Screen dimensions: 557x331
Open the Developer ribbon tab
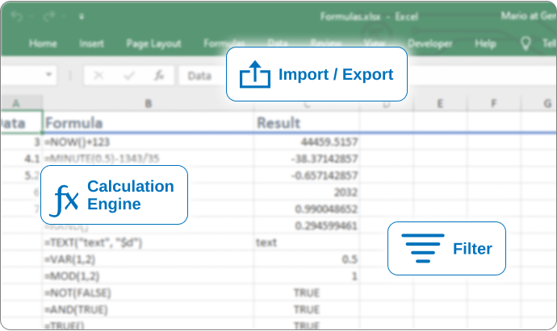pos(429,43)
